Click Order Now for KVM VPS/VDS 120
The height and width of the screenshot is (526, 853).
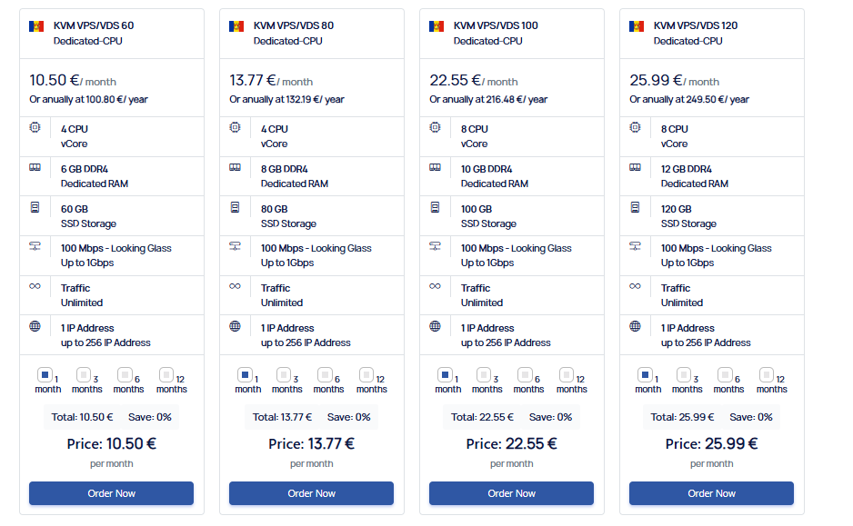(711, 492)
